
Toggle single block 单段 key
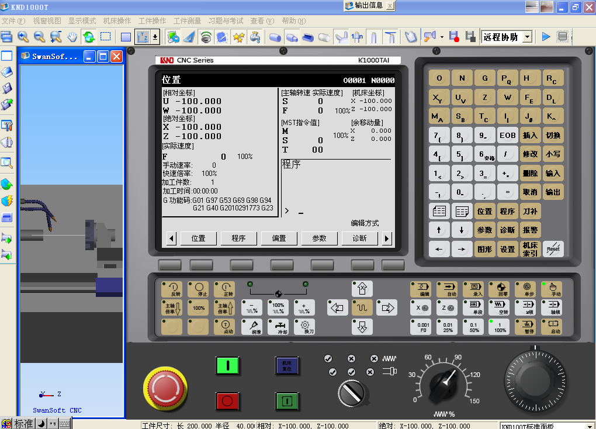pos(473,307)
